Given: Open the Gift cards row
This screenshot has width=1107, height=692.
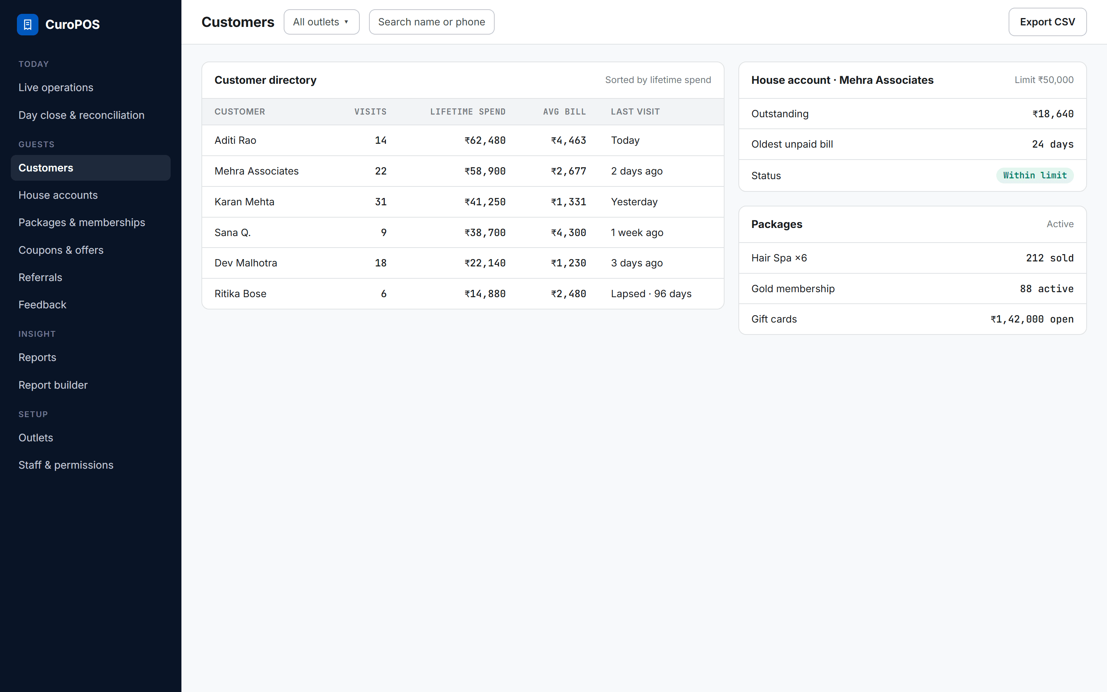Looking at the screenshot, I should coord(912,319).
